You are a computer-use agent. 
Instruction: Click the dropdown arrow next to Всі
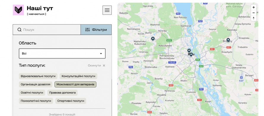click(101, 54)
